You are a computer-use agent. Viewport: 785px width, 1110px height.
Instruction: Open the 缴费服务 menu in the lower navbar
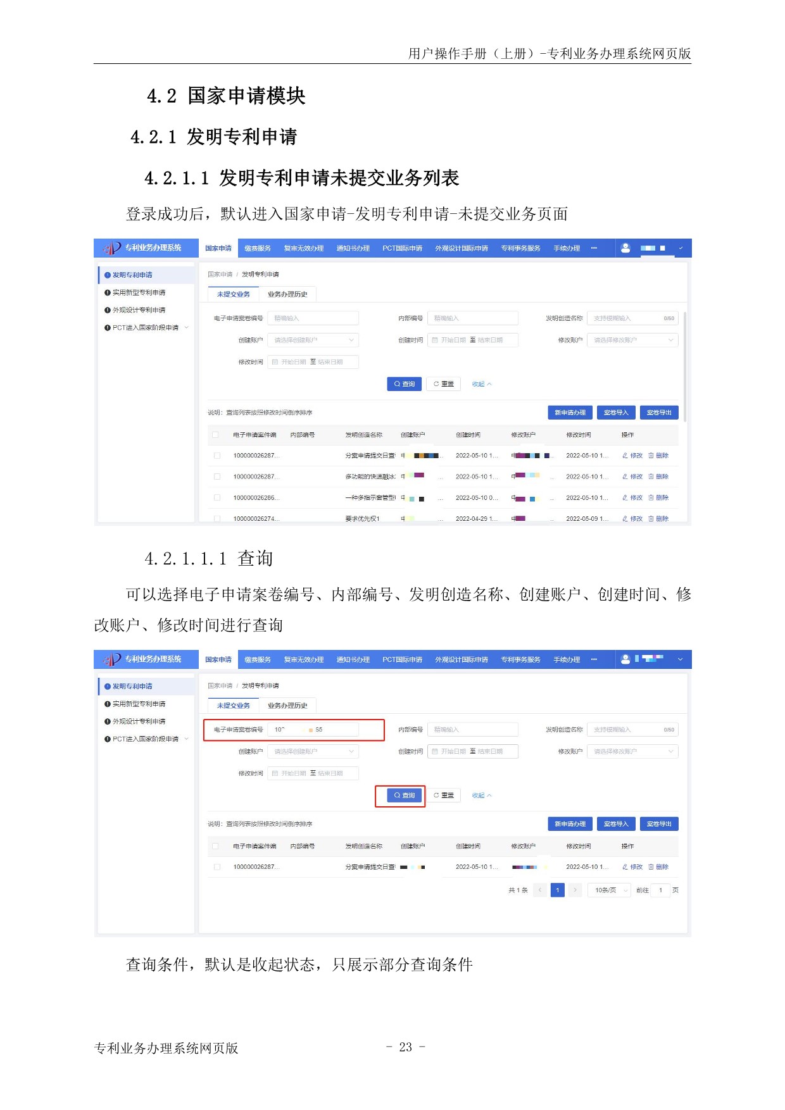click(x=258, y=659)
